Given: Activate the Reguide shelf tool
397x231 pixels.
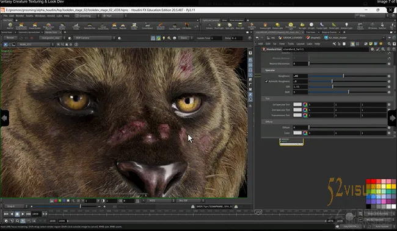Looking at the screenshot, I should tap(123, 26).
